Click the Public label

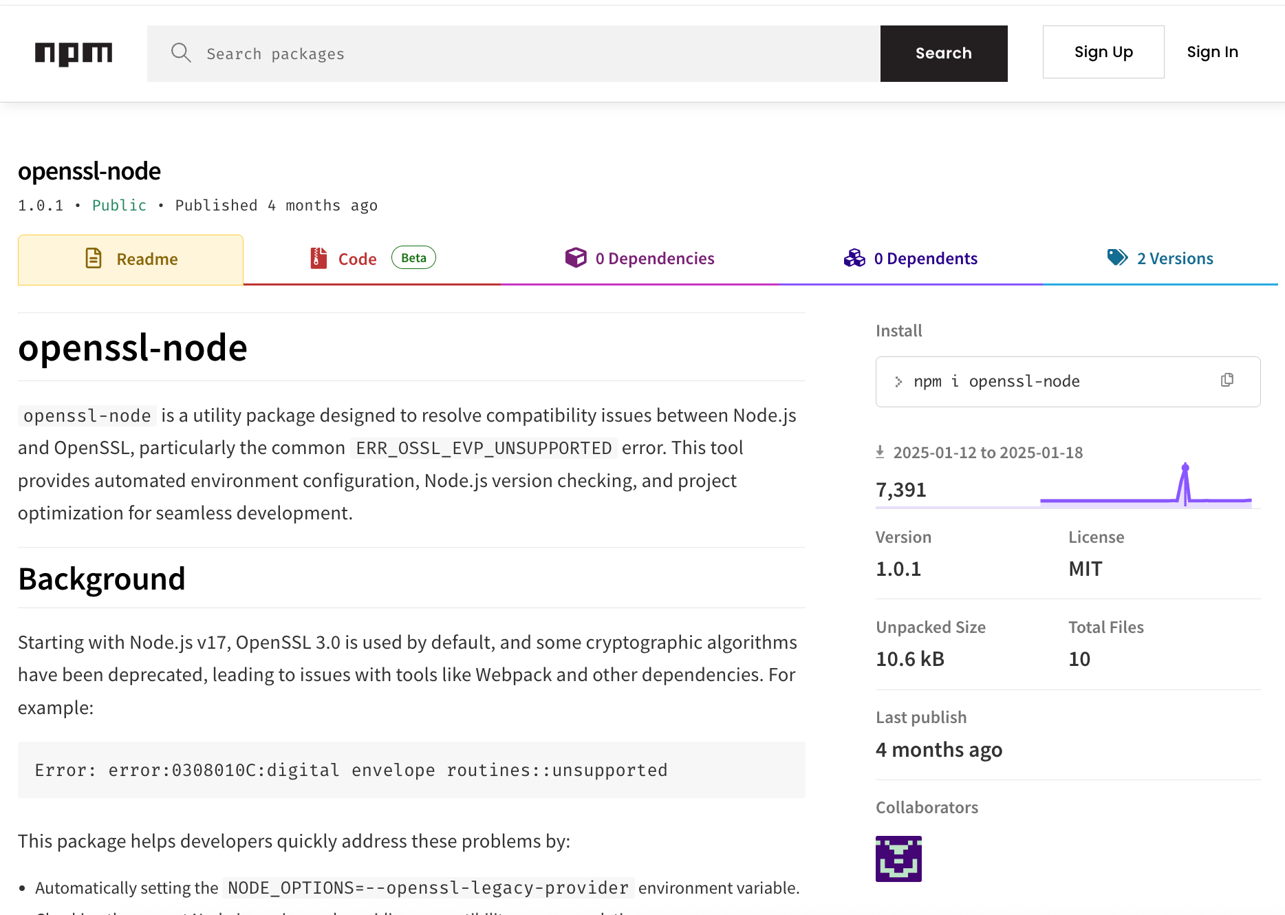(x=119, y=206)
